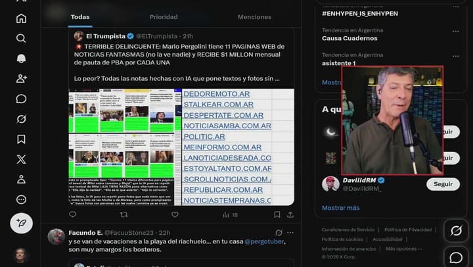Open Accesibilidad footer link
The image size is (473, 267).
[x=388, y=239]
